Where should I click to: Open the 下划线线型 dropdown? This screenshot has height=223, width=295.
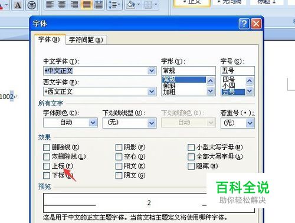152,123
